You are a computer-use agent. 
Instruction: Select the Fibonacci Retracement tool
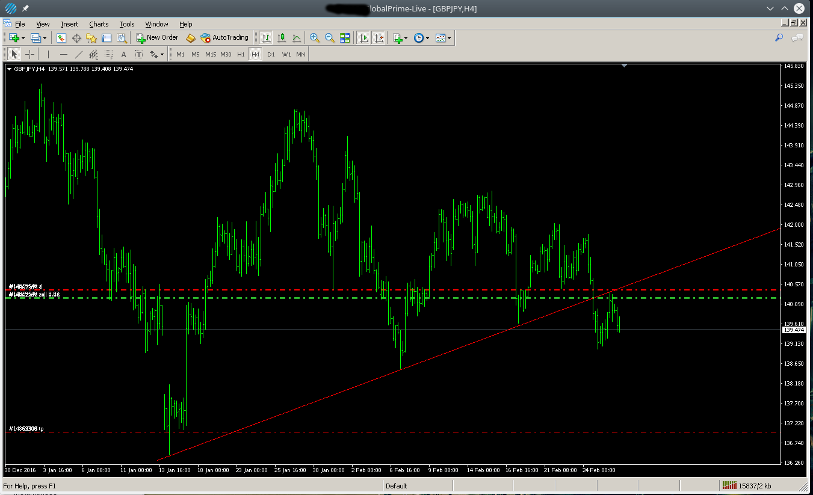pyautogui.click(x=108, y=54)
